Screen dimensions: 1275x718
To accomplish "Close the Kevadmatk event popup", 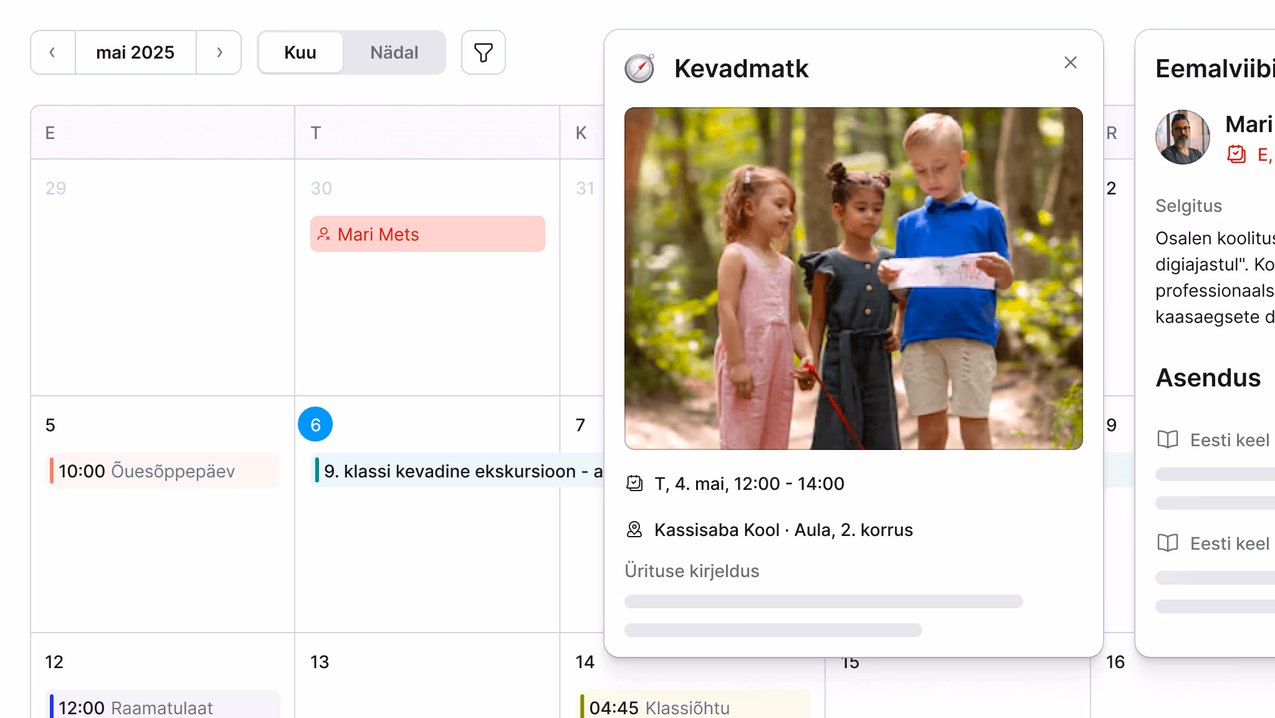I will coord(1070,62).
